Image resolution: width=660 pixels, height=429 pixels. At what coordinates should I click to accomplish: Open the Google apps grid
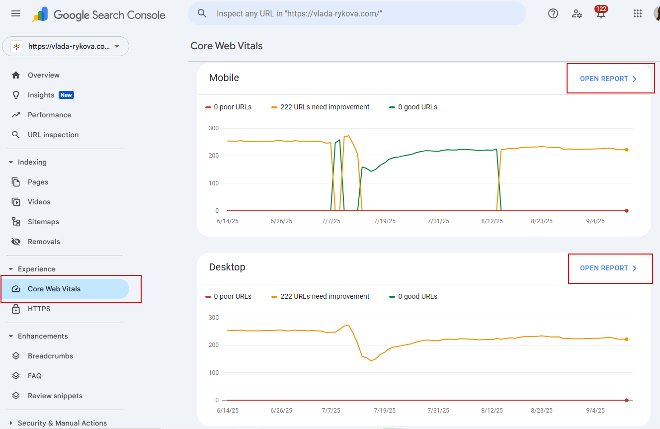(638, 13)
